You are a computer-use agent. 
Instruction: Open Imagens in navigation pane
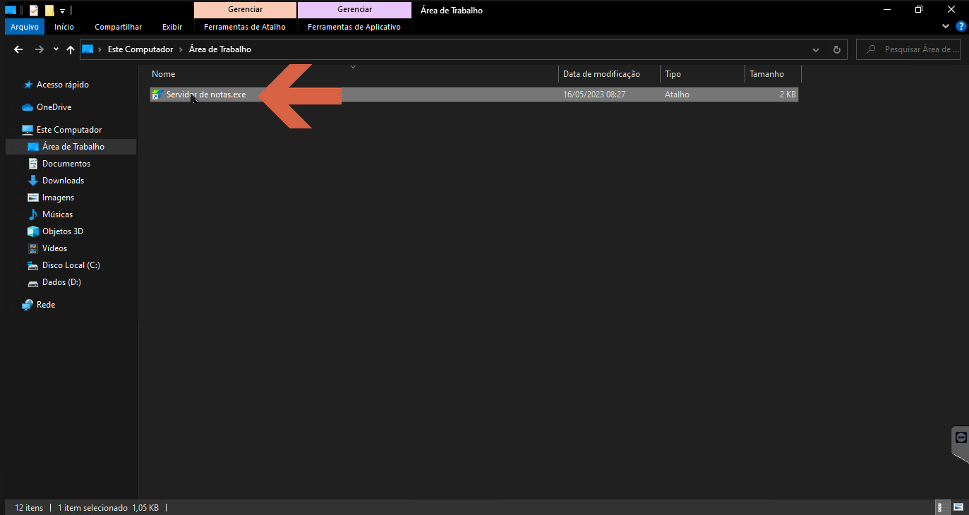tap(58, 198)
